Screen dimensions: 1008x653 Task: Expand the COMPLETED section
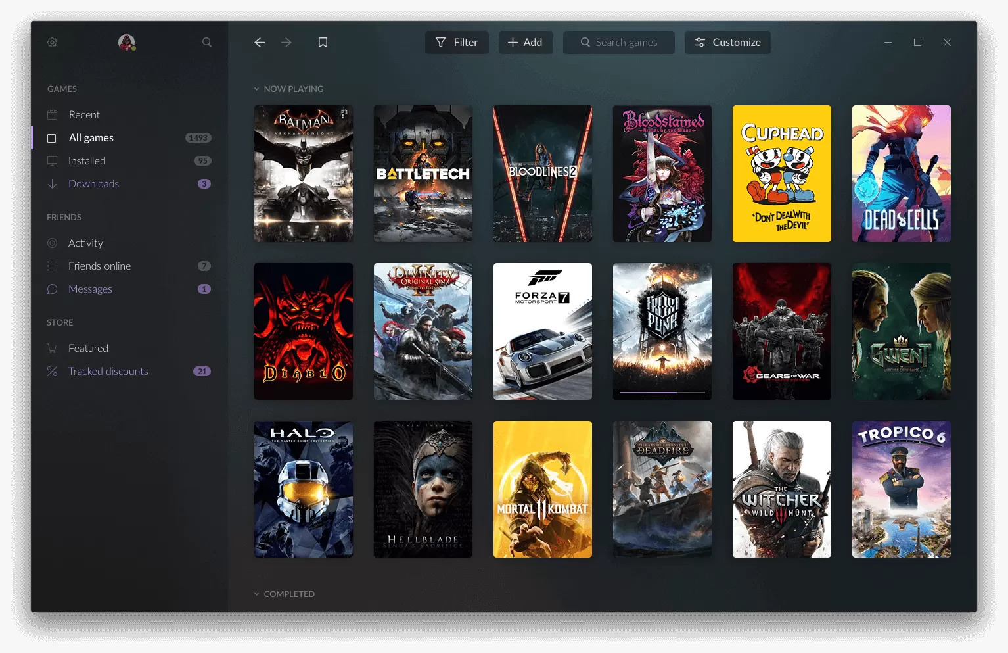click(256, 593)
